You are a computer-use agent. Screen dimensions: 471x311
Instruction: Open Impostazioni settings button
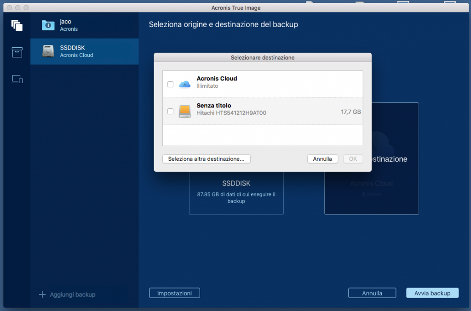tap(174, 293)
